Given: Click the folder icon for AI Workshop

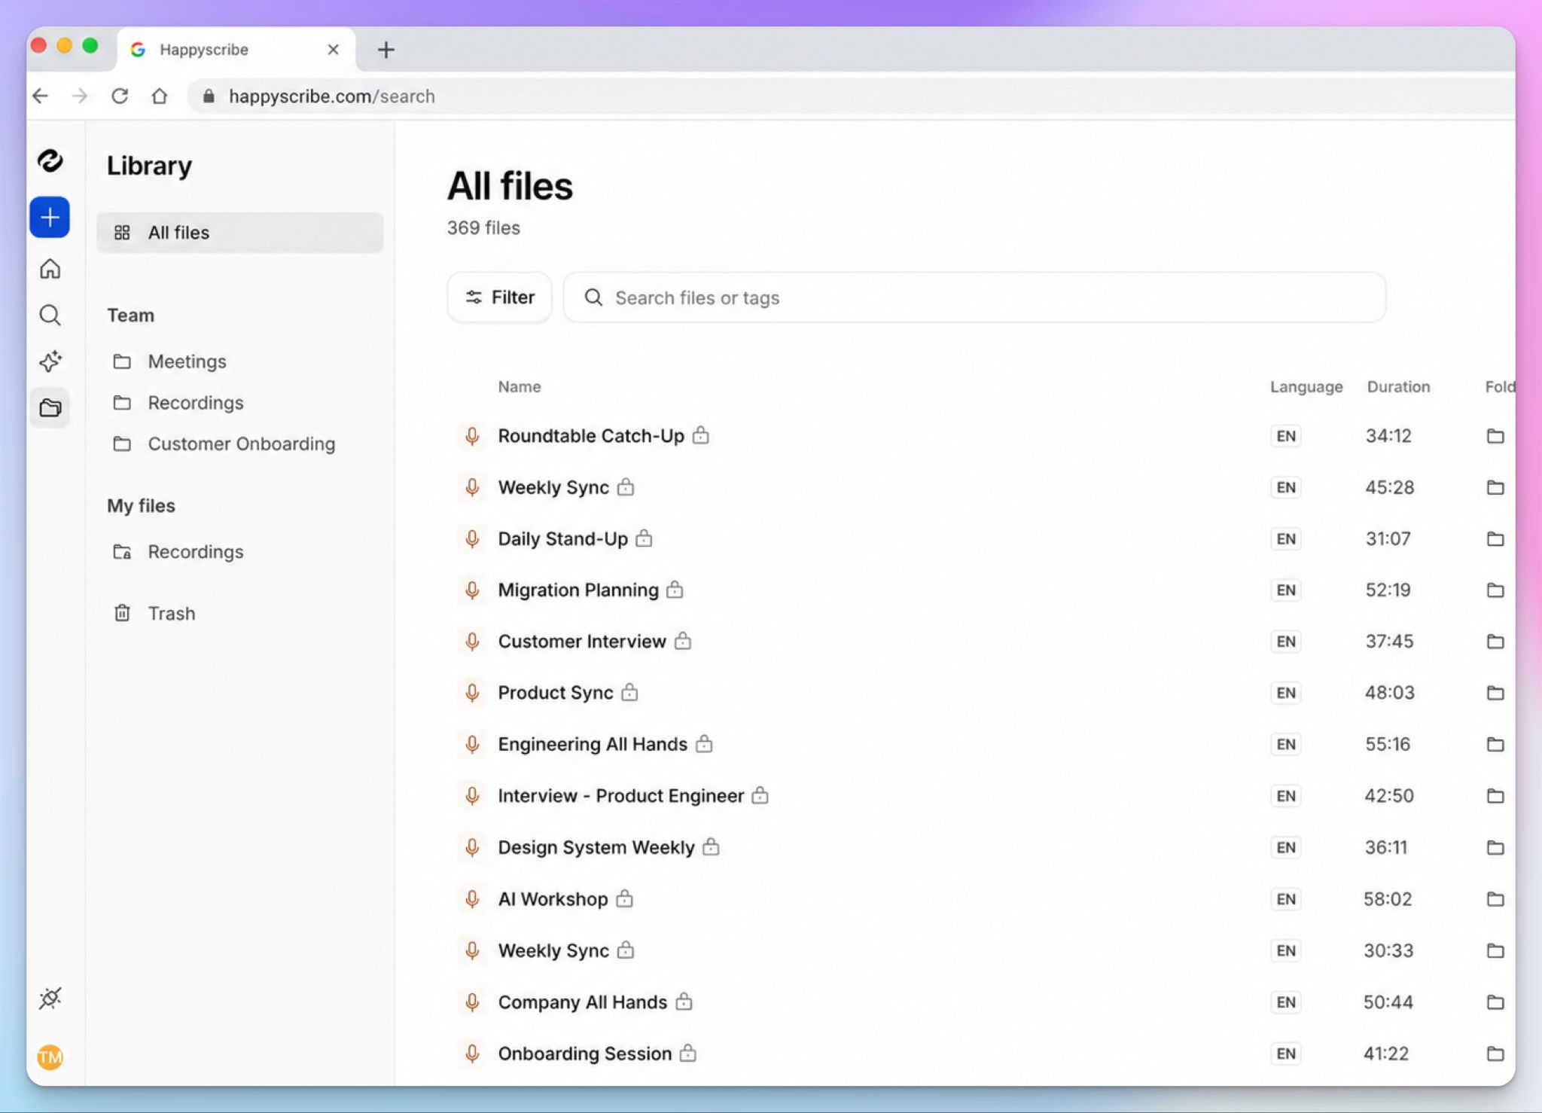Looking at the screenshot, I should [1495, 899].
